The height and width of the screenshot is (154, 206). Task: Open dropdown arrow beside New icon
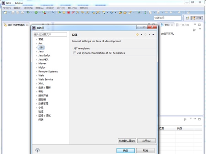(x=9, y=12)
